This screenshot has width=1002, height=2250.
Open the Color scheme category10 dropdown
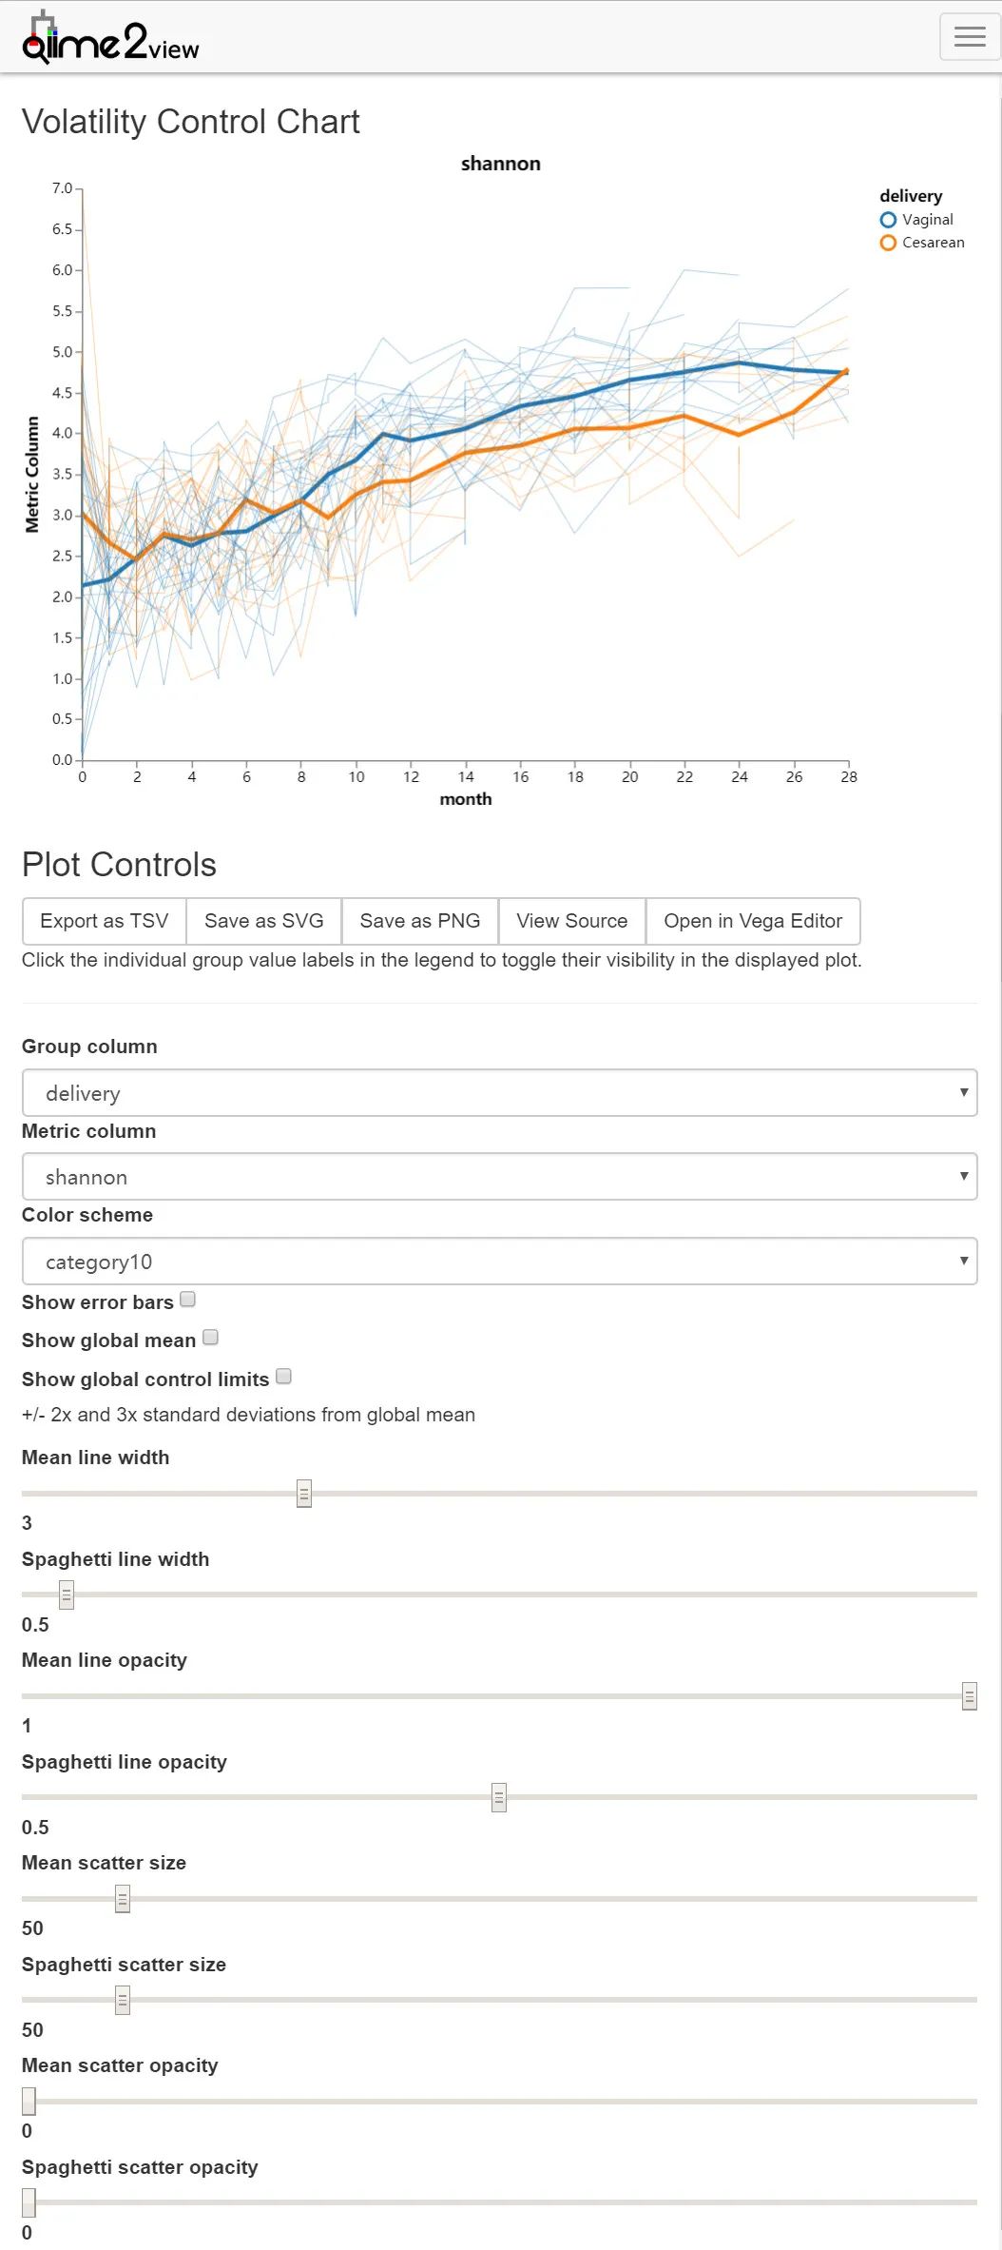coord(499,1262)
